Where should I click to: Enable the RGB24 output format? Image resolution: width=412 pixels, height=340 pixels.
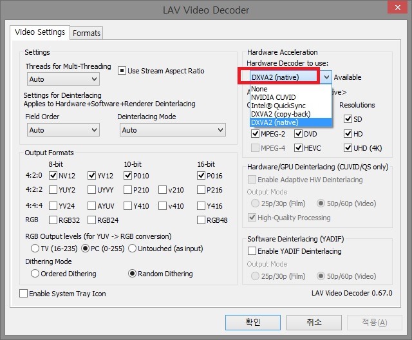click(91, 220)
